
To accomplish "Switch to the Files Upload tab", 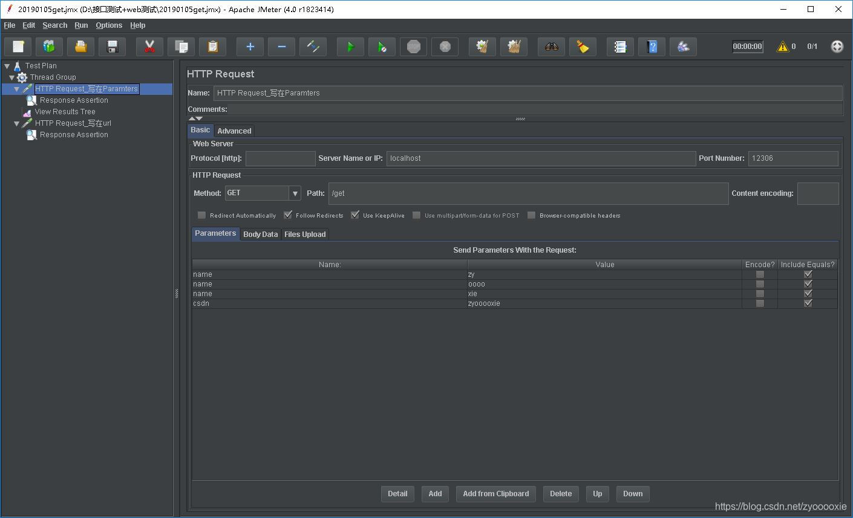I will tap(305, 235).
